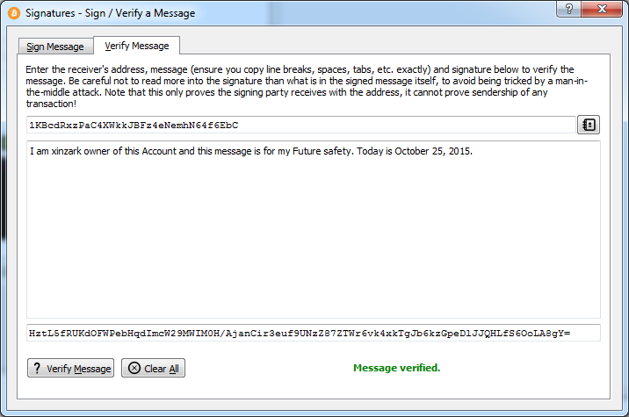Click the date 'October 25, 2015' in message
This screenshot has width=629, height=417.
click(433, 151)
